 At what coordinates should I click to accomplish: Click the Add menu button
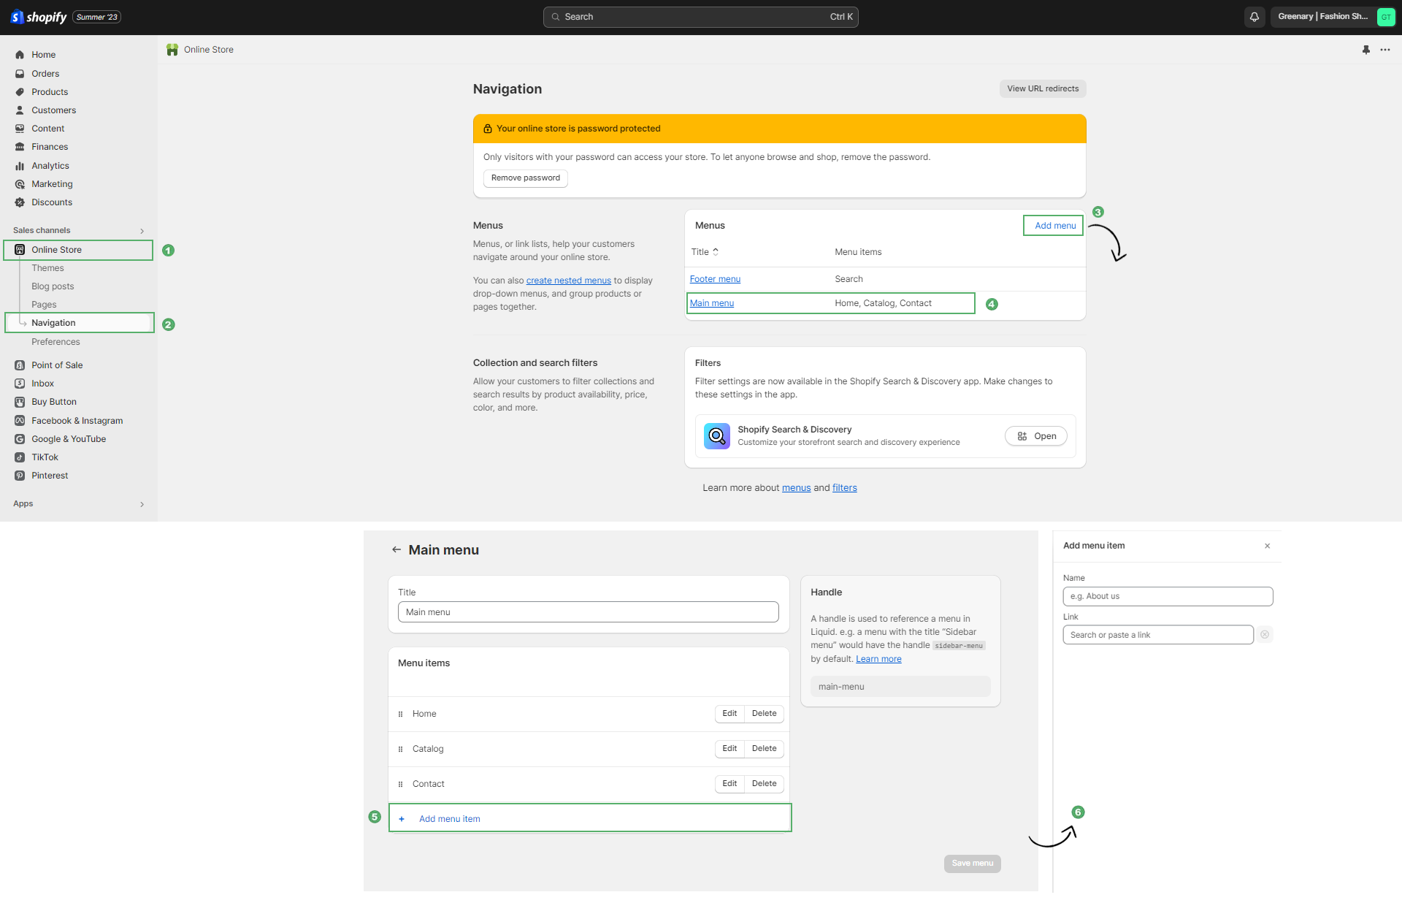pos(1054,226)
